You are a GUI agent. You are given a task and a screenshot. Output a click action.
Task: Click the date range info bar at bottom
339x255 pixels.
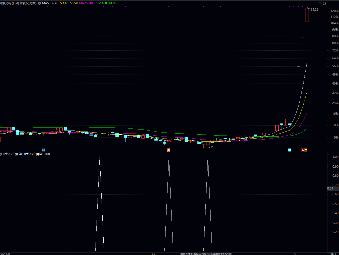point(206,254)
